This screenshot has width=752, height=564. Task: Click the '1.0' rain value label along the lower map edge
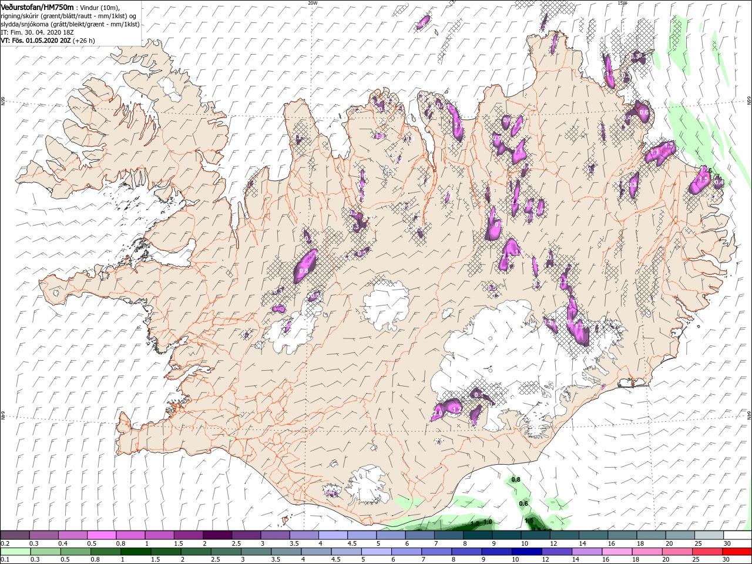[x=487, y=522]
